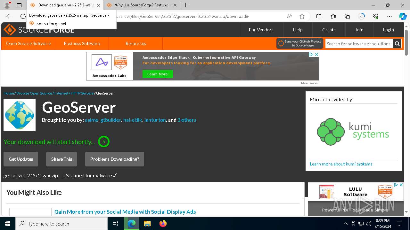Image resolution: width=410 pixels, height=230 pixels.
Task: Click the Edge profile icon
Action: (7, 5)
